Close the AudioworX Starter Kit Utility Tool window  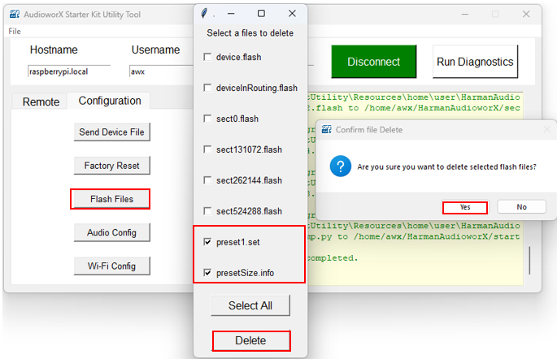coord(526,14)
